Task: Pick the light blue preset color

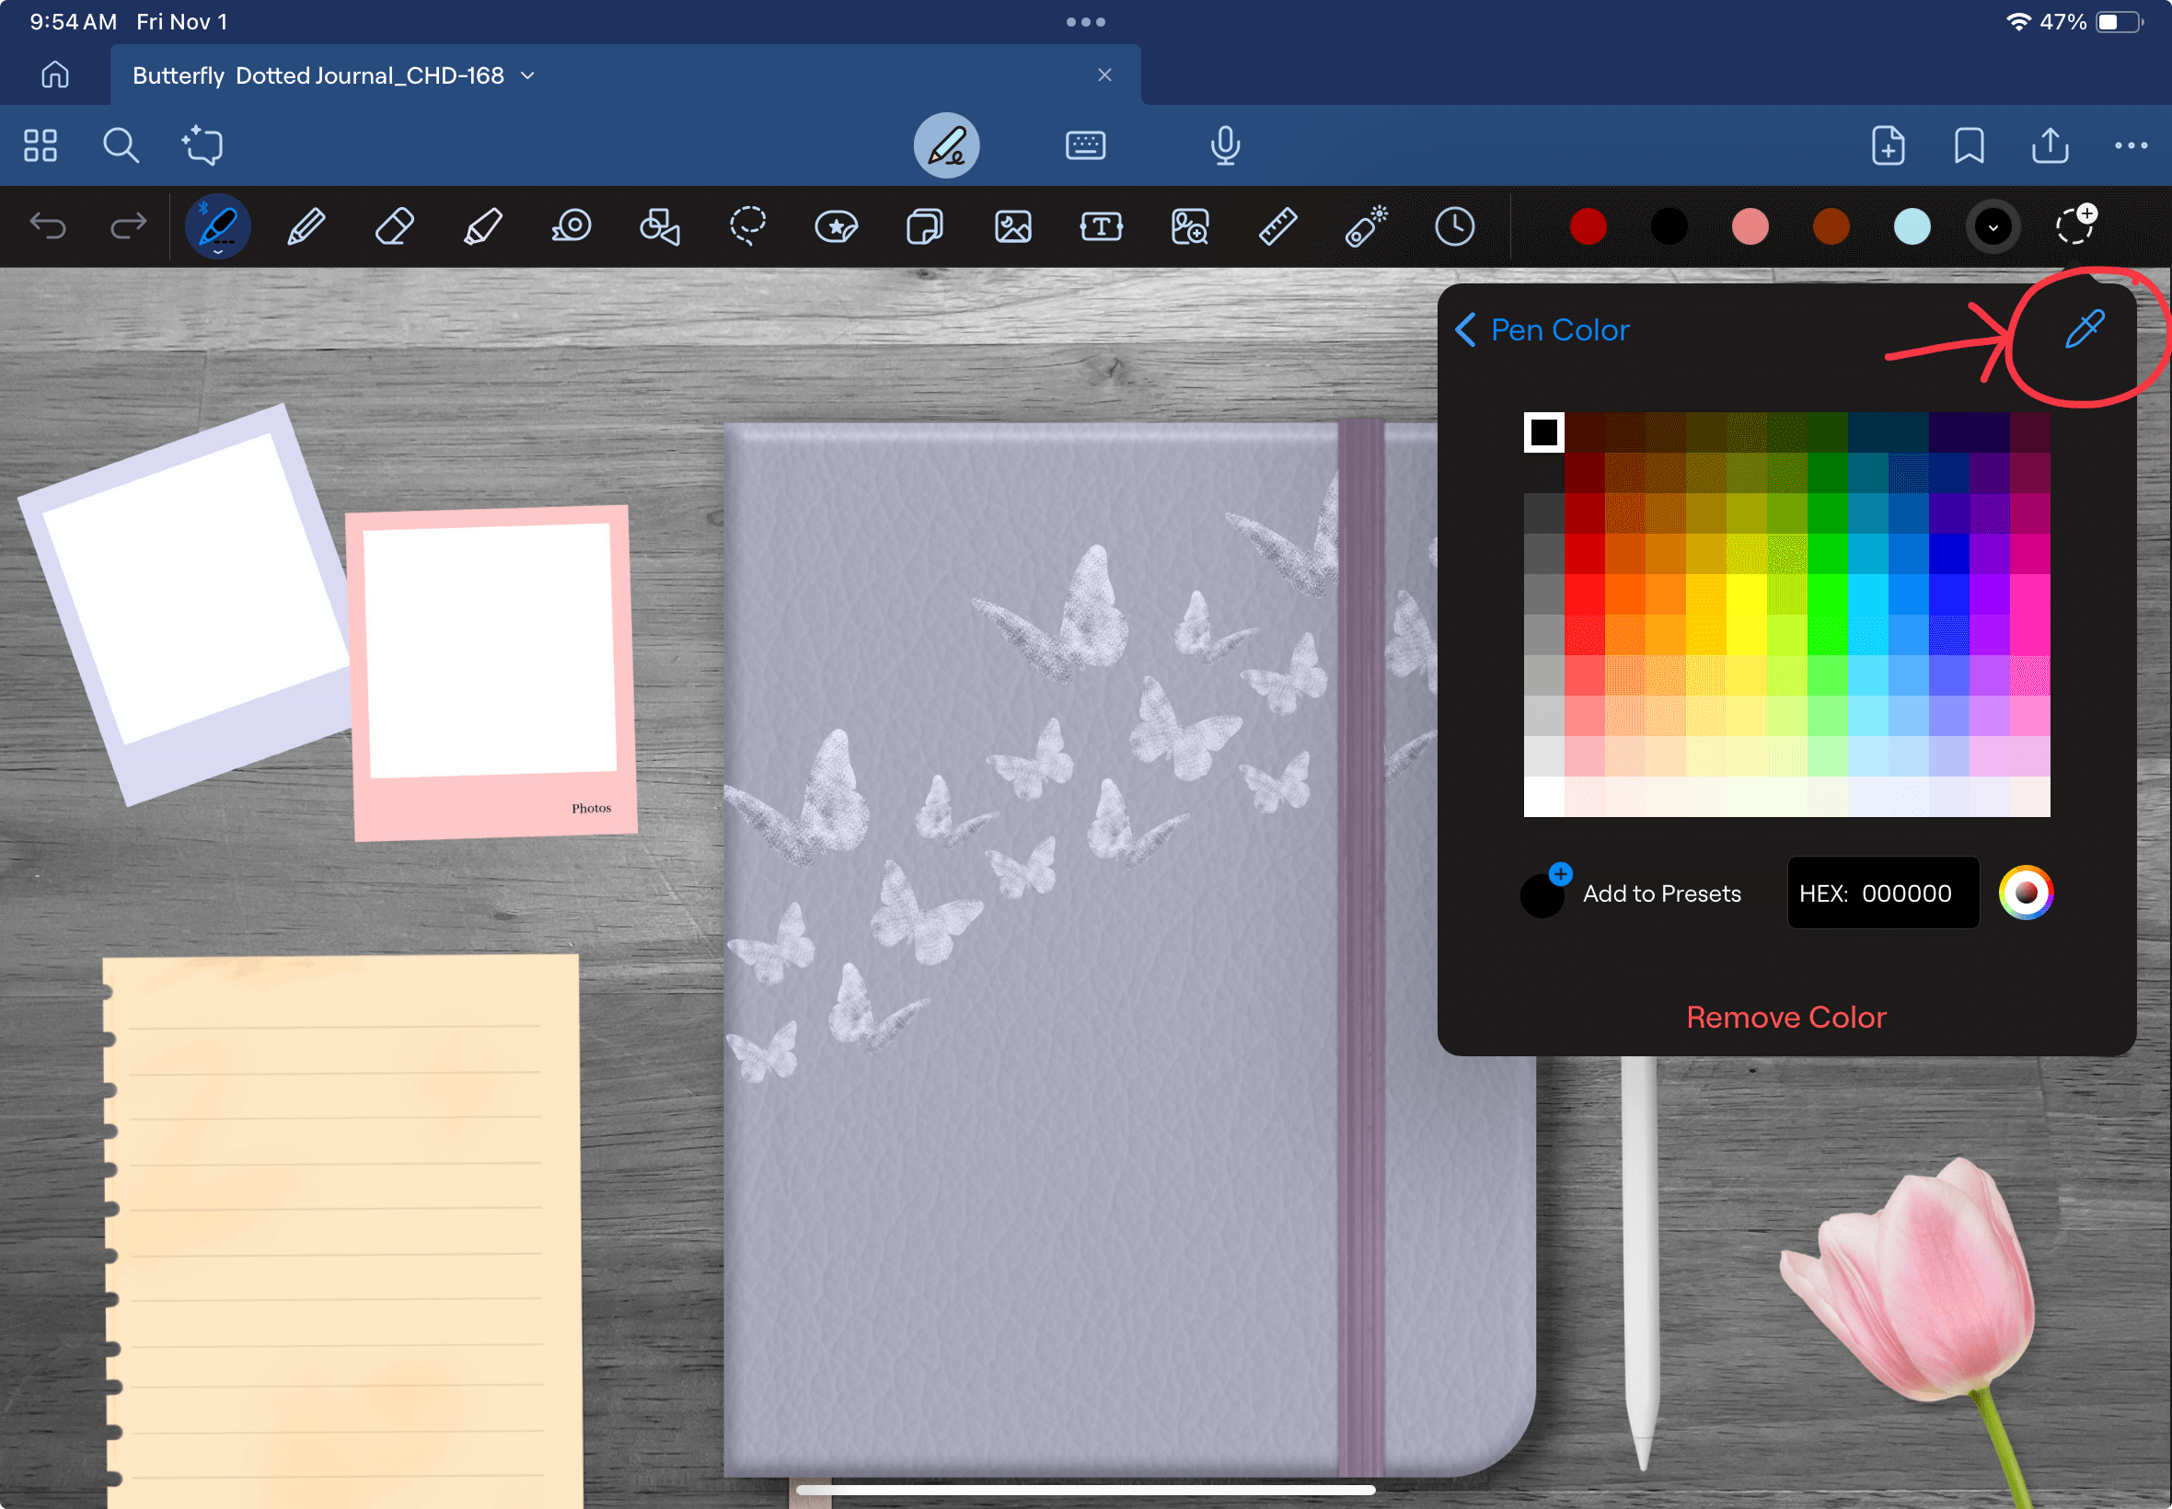Action: [1911, 227]
